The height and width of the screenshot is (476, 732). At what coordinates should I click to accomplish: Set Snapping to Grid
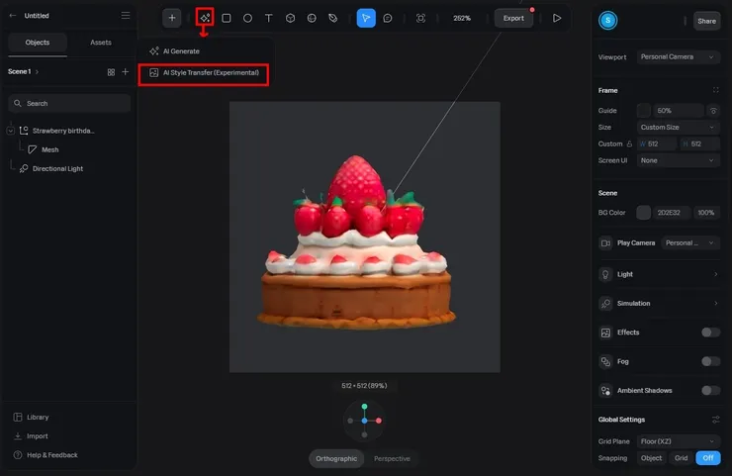click(682, 458)
